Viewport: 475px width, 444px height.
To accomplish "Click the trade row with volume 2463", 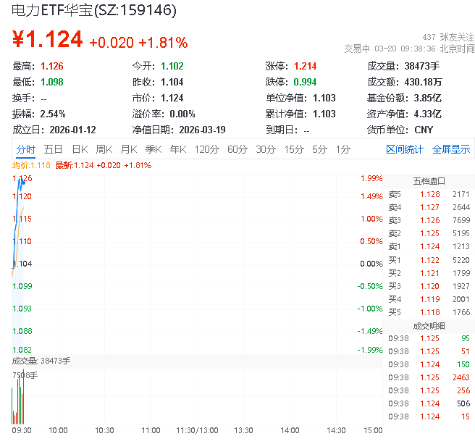I will [429, 377].
